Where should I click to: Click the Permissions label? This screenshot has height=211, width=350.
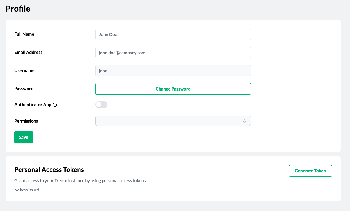click(26, 121)
